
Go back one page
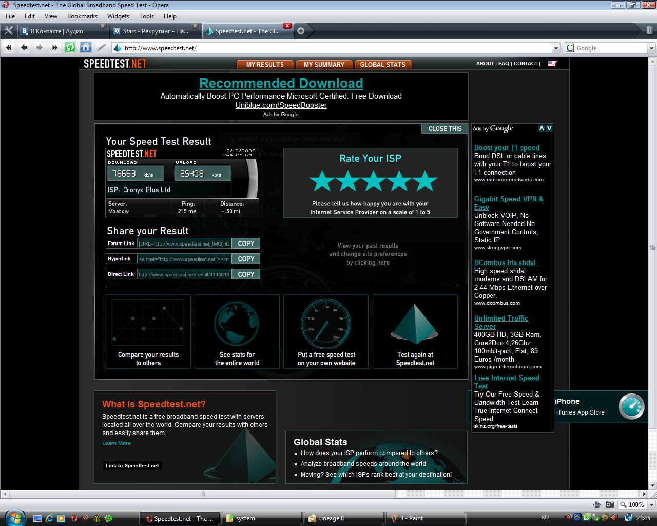point(24,48)
